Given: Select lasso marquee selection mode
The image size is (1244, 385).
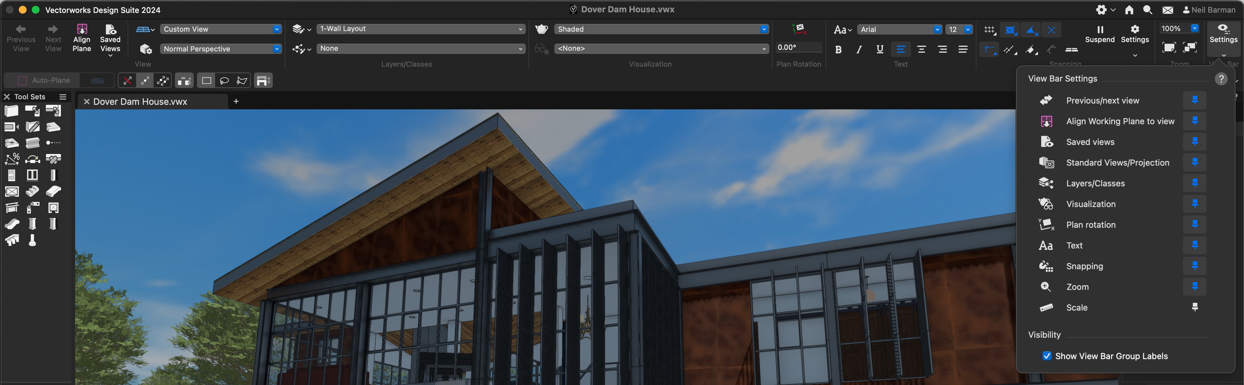Looking at the screenshot, I should [x=224, y=81].
